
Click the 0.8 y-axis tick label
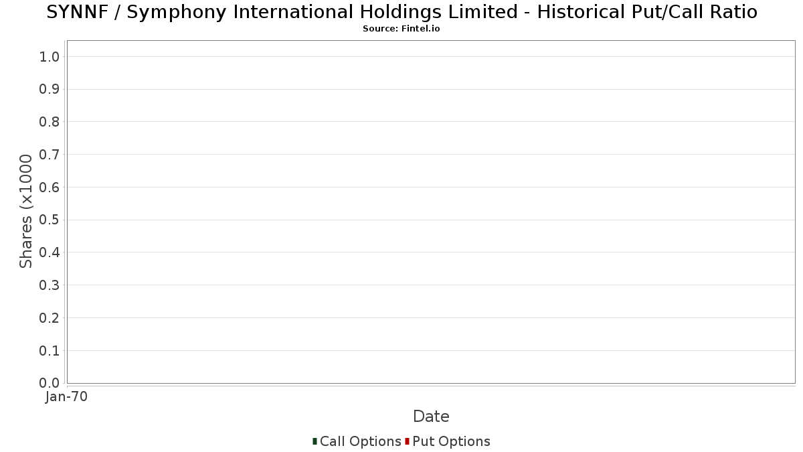(x=50, y=122)
